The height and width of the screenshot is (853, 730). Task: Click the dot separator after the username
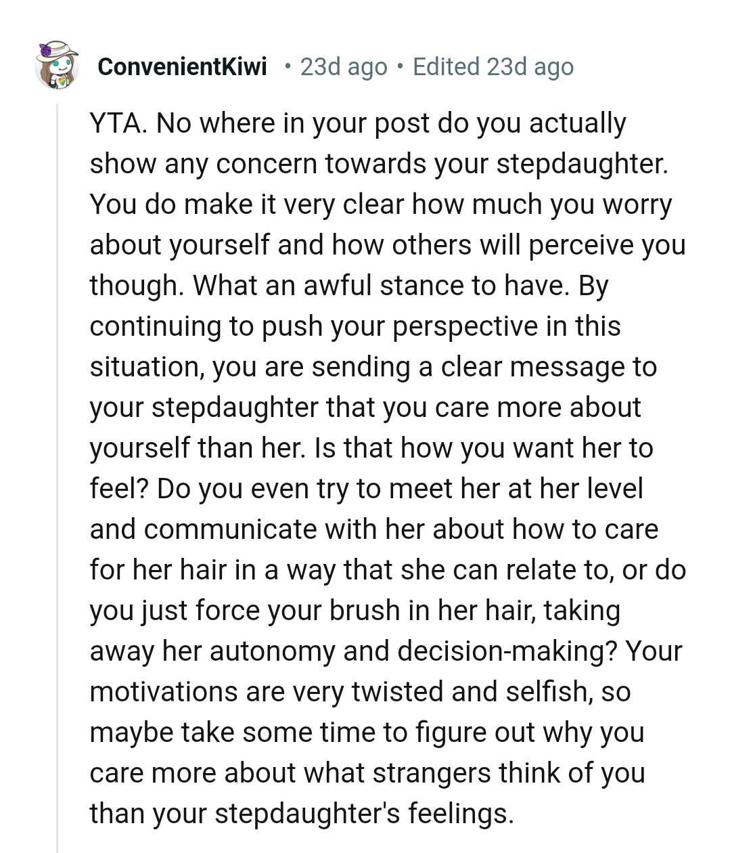(289, 67)
